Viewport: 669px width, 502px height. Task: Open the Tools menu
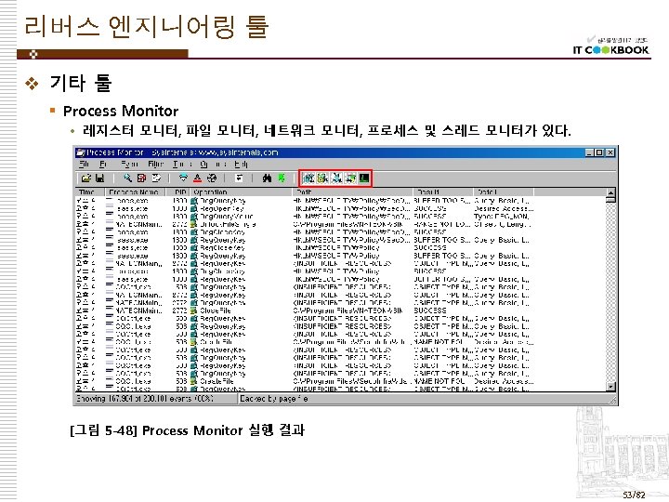[x=182, y=164]
